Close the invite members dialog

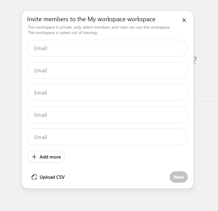click(x=184, y=20)
